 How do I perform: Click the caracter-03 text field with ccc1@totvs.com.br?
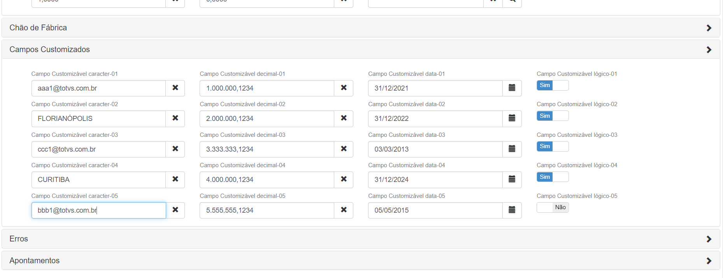pyautogui.click(x=98, y=149)
